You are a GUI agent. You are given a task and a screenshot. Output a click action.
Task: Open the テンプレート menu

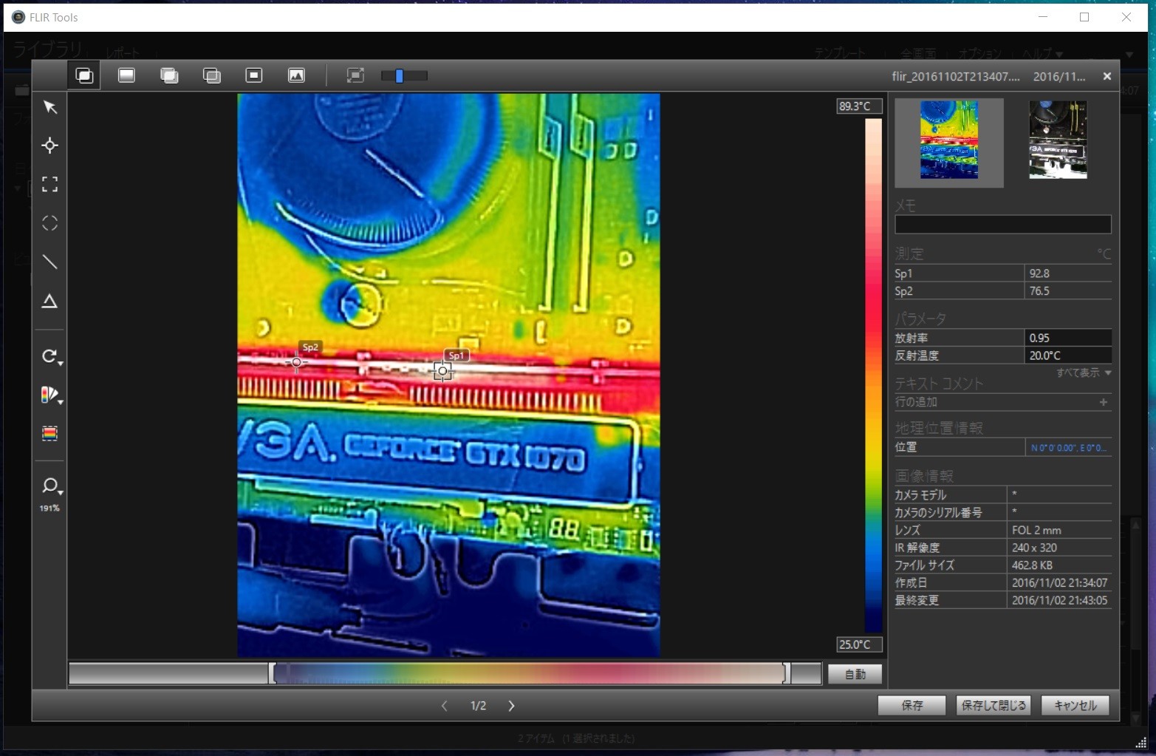840,53
